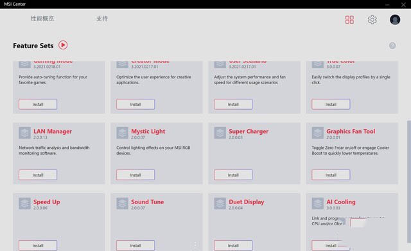This screenshot has width=411, height=251.
Task: Switch to the 支持 tab
Action: (101, 19)
